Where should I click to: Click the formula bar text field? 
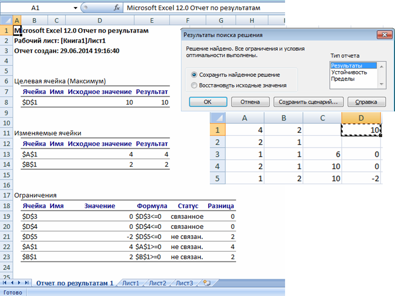point(204,8)
